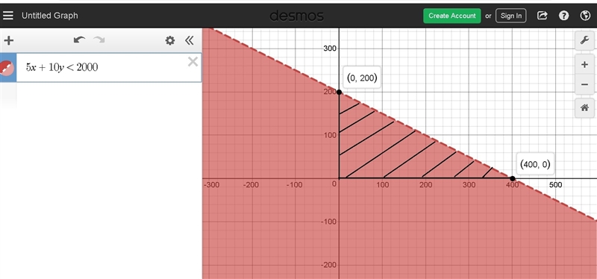Screen dimensions: 597x279
Task: Click the Create Account button
Action: coord(452,16)
